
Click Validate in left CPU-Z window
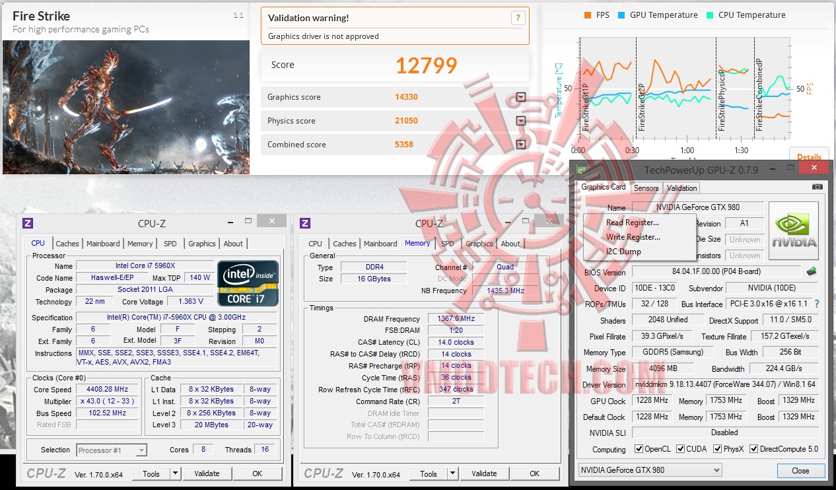[x=207, y=473]
